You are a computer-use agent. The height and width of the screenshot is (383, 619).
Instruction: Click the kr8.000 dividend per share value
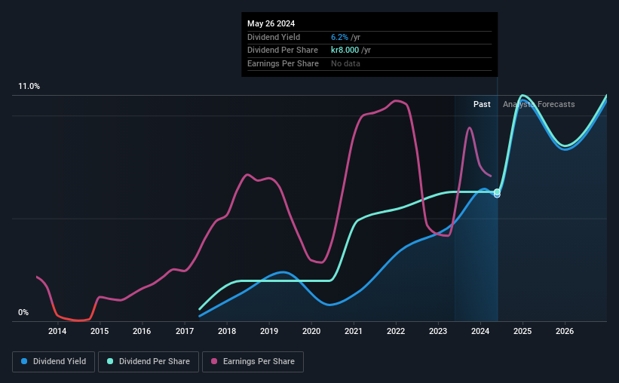click(345, 51)
